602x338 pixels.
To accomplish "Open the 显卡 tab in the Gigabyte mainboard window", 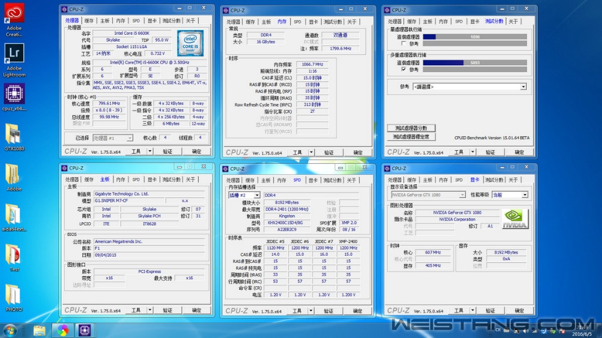I will click(x=152, y=180).
